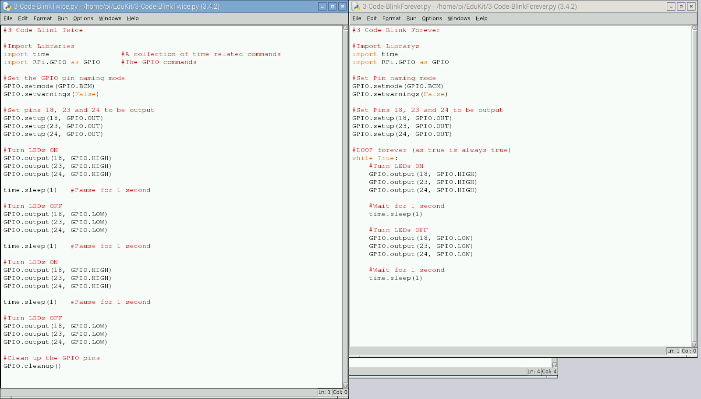Click the scrollbar up arrow in BlinkTwice editor
This screenshot has height=399, width=701.
345,27
